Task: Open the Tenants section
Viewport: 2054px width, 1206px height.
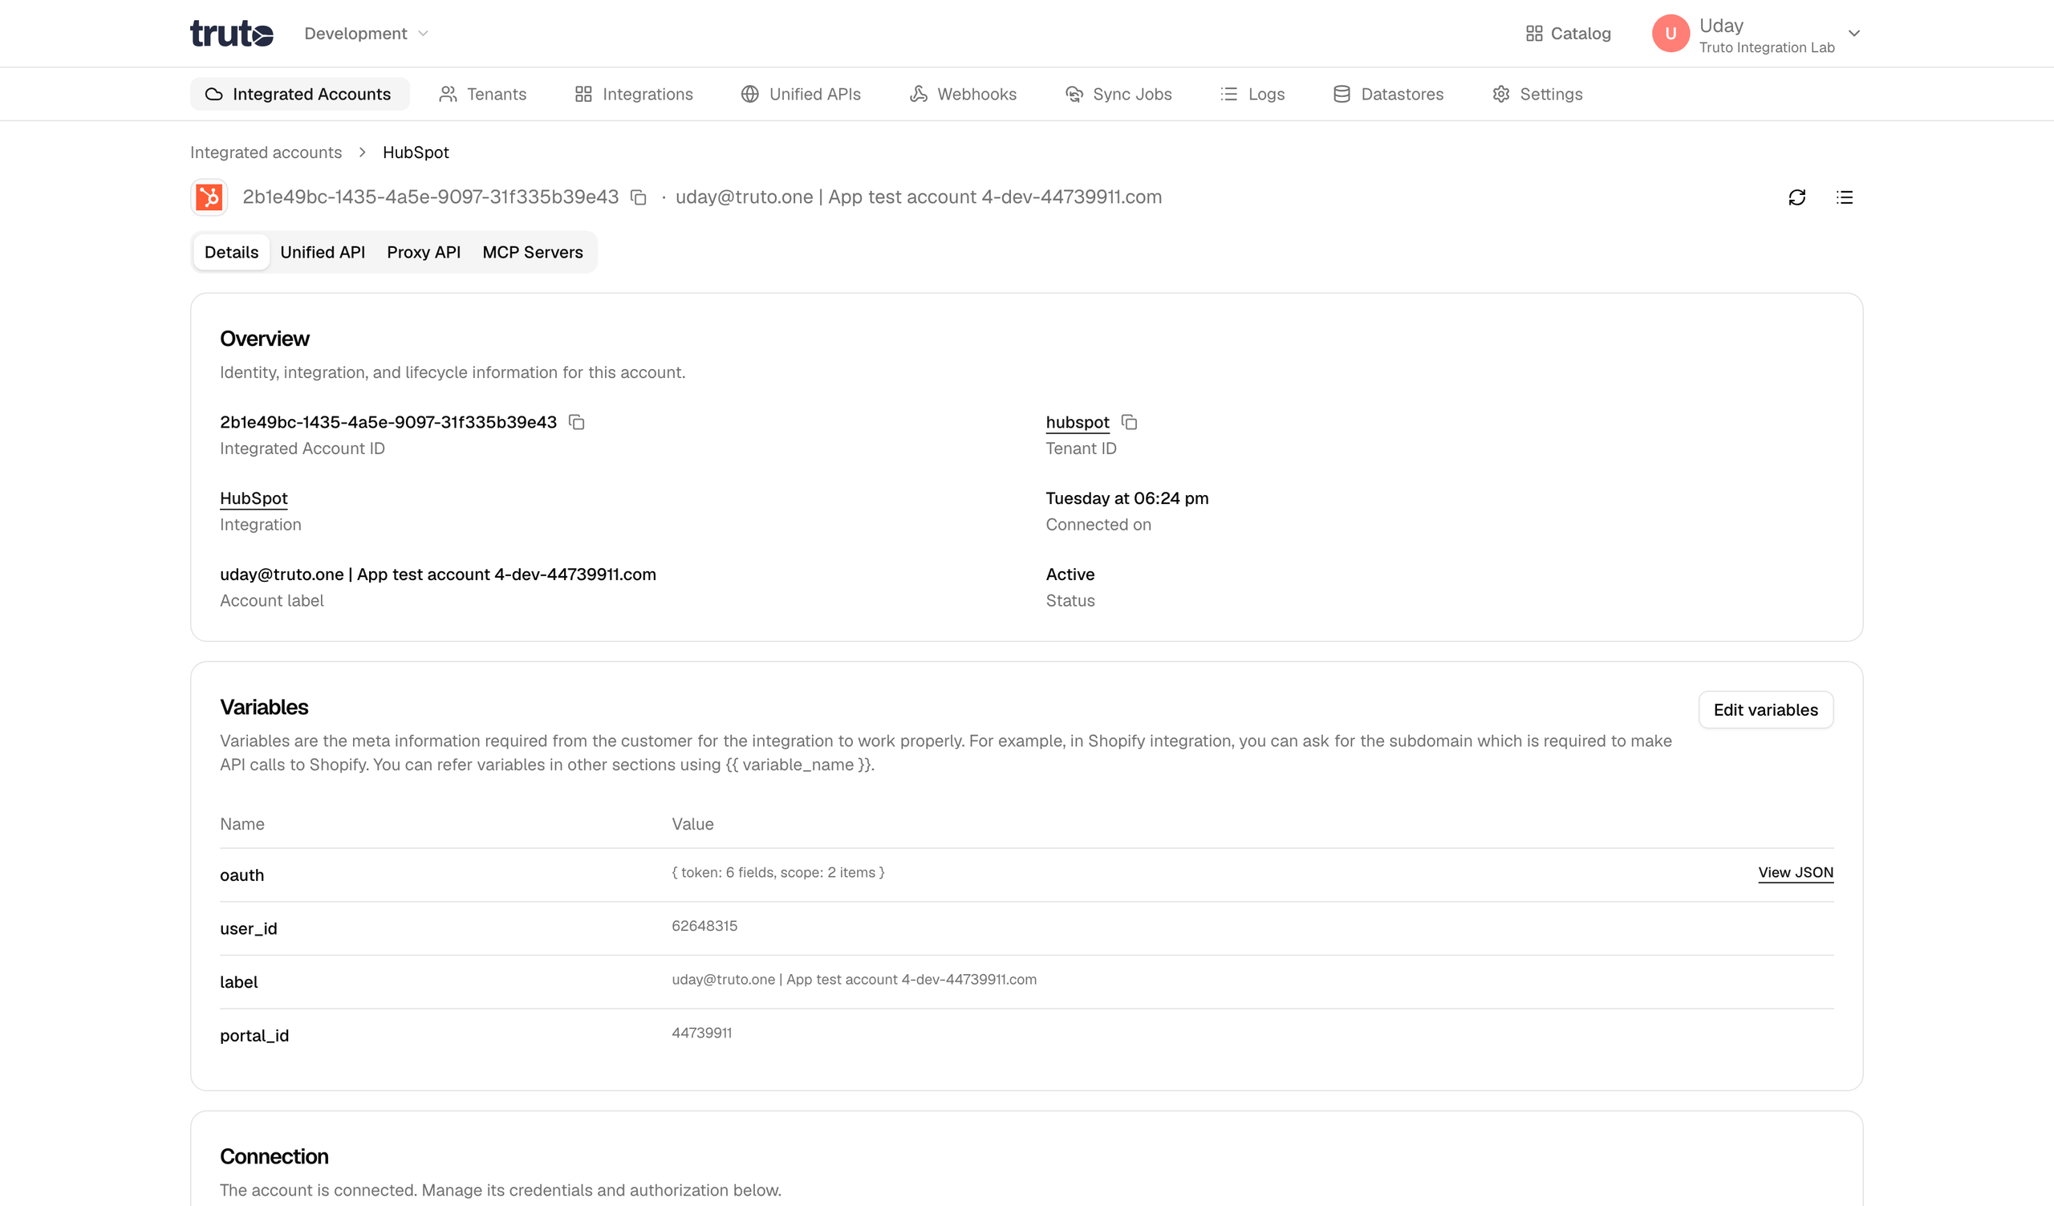Action: coord(482,94)
